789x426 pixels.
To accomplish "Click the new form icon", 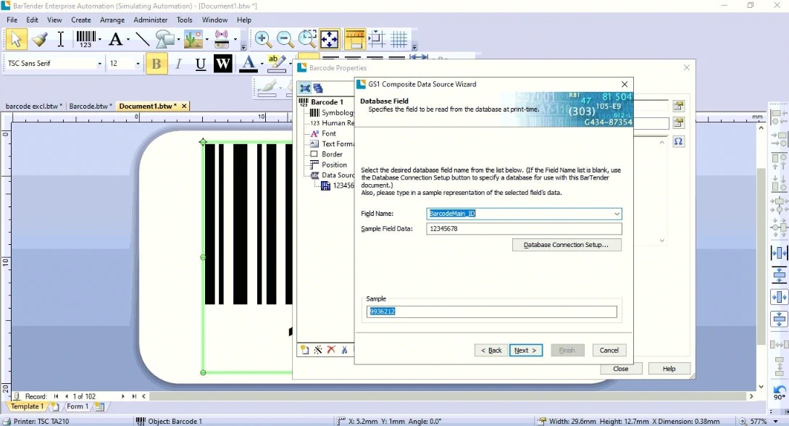I will pyautogui.click(x=100, y=406).
